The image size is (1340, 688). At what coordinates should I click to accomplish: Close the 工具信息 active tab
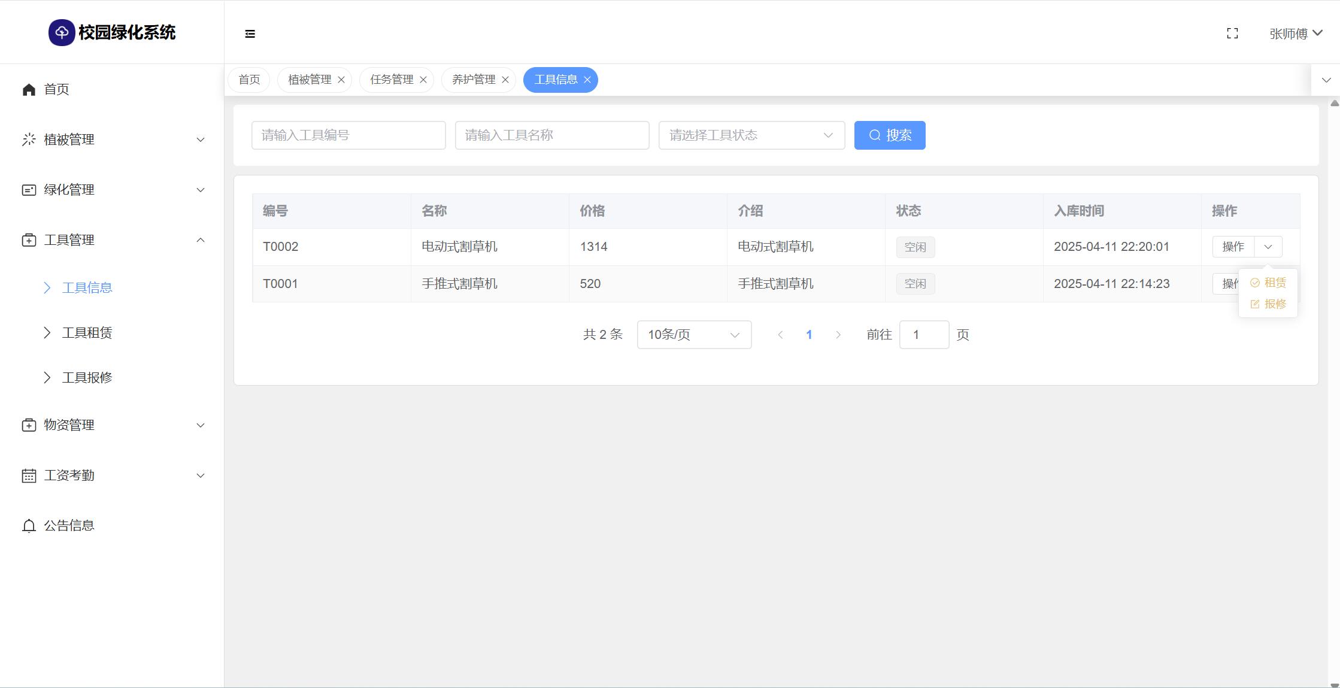pos(587,80)
